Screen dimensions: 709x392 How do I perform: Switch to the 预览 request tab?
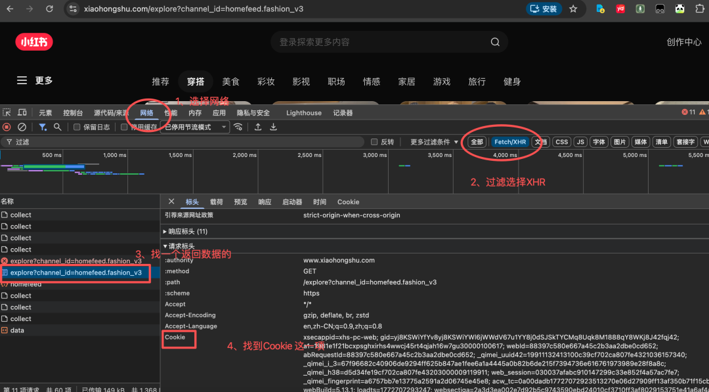pos(240,202)
